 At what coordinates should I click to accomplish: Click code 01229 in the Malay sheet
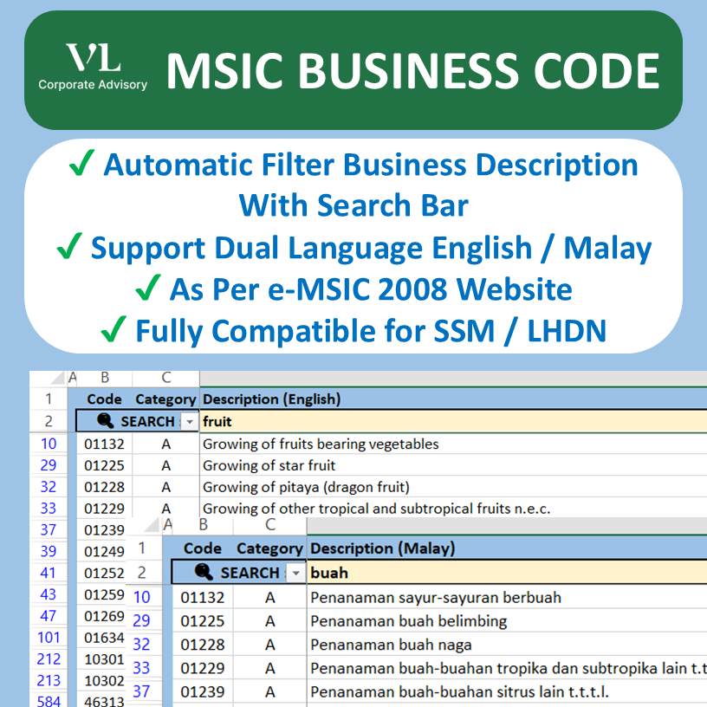point(203,668)
